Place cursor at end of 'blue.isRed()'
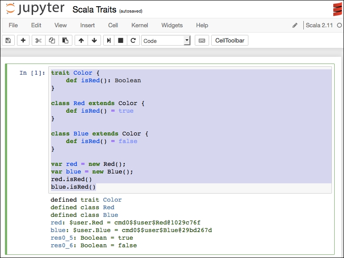The height and width of the screenshot is (258, 344). 96,187
